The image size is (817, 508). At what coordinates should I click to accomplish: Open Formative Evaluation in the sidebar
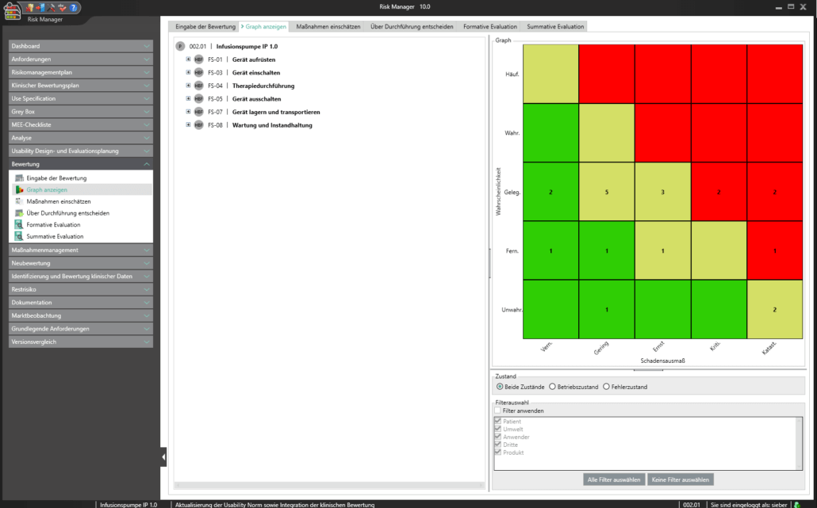[x=53, y=225]
